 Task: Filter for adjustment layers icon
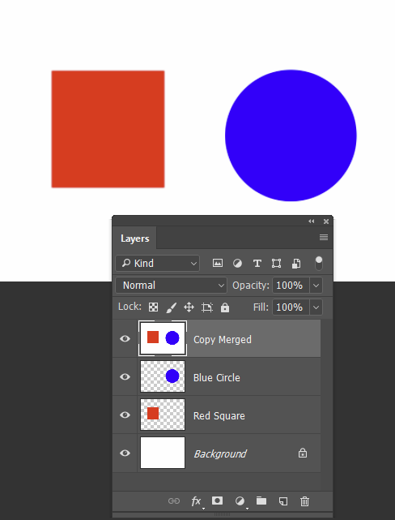[x=237, y=264]
